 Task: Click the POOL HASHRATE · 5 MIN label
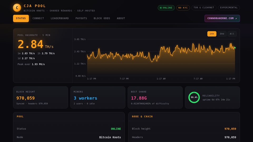(x=34, y=35)
